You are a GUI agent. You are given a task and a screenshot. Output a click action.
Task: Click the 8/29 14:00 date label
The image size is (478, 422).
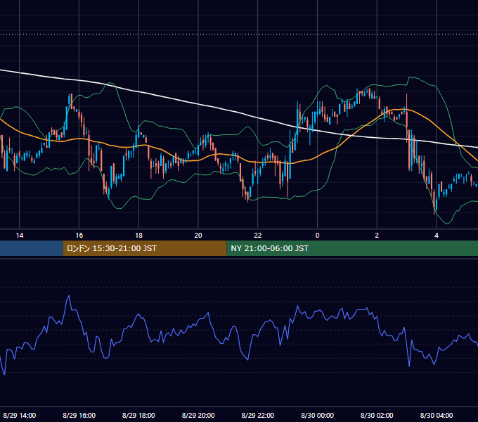(x=20, y=415)
